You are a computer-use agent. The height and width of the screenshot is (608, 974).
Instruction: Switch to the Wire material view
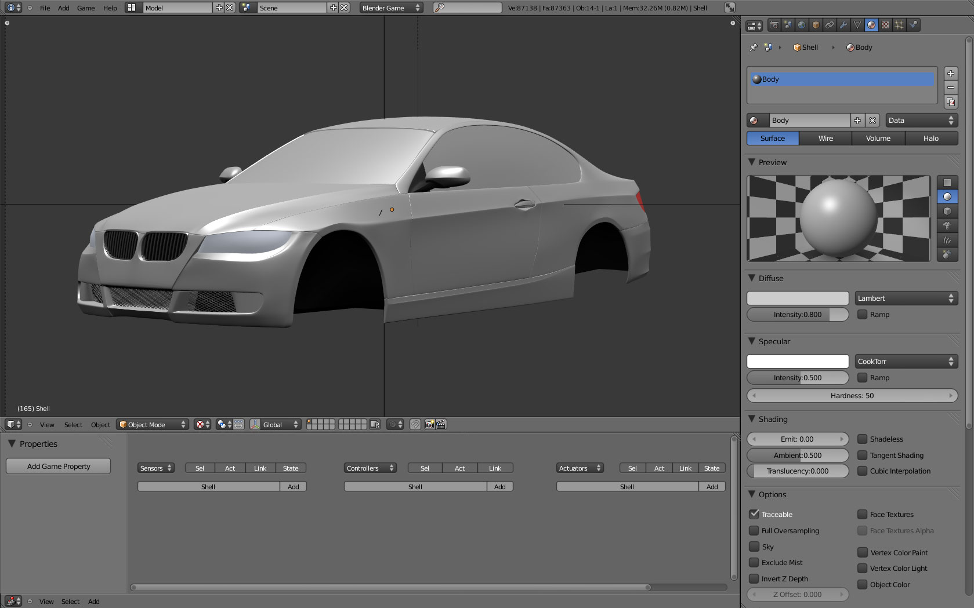(x=825, y=138)
